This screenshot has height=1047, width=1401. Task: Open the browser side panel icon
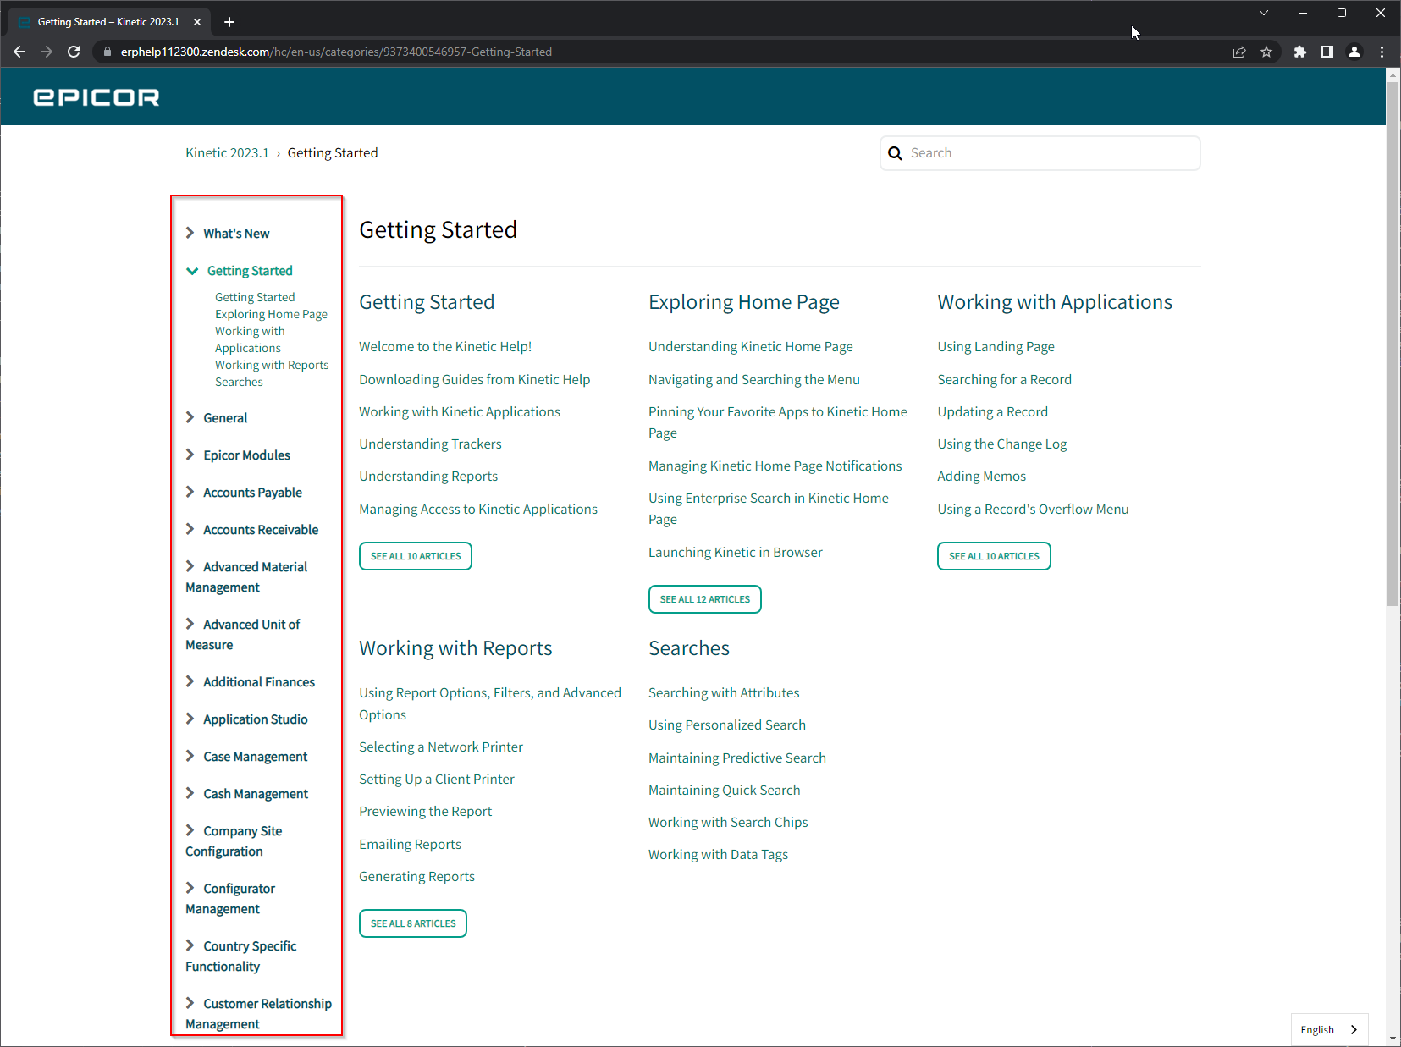(1327, 52)
